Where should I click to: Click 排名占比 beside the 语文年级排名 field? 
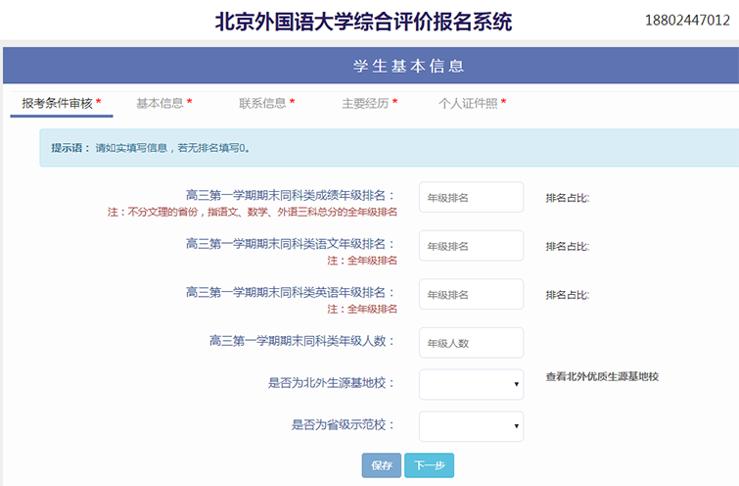point(568,247)
